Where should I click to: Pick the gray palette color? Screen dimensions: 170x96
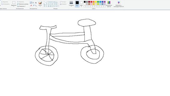(87, 2)
